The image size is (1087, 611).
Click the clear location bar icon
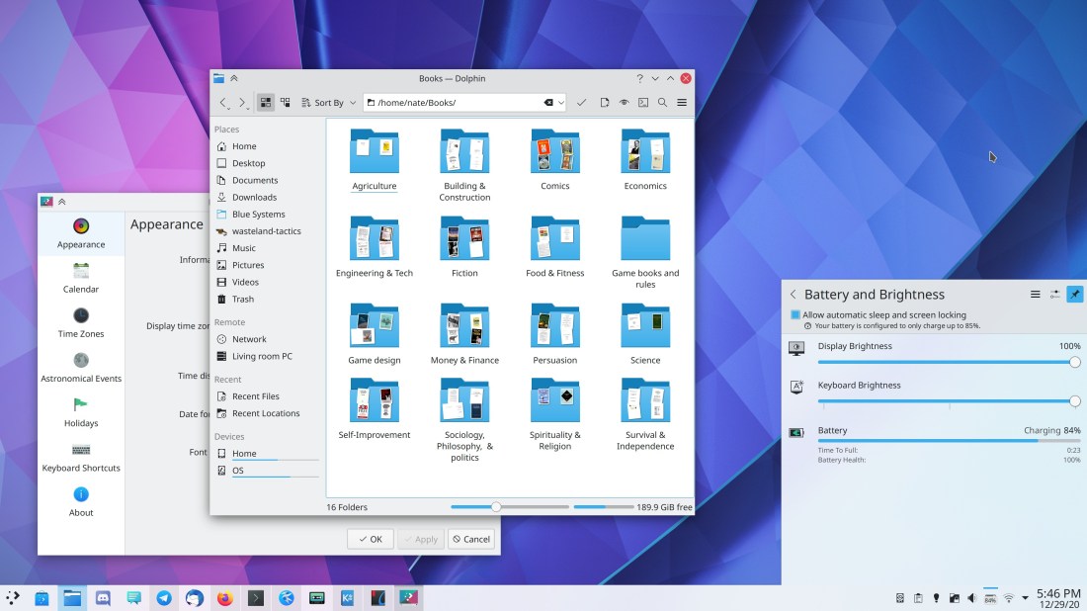(x=548, y=103)
